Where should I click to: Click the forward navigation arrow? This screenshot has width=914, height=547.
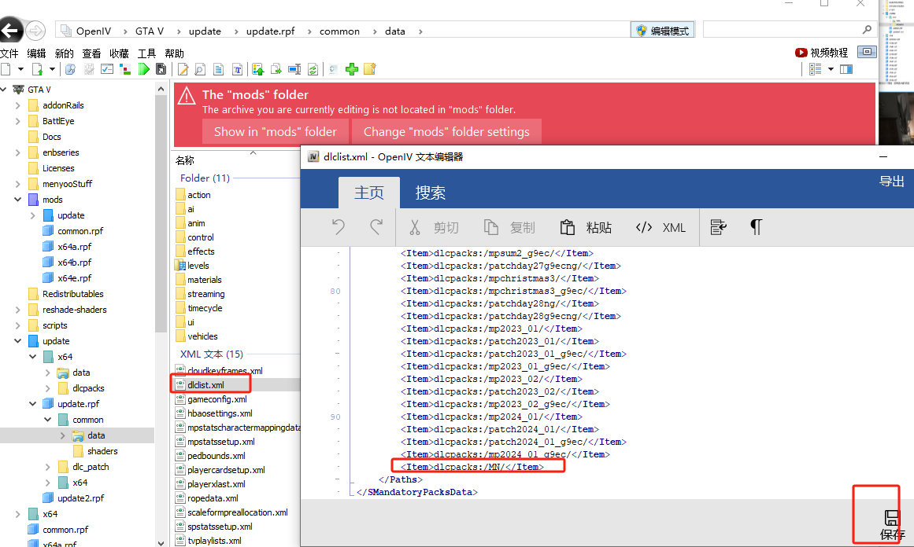point(35,31)
